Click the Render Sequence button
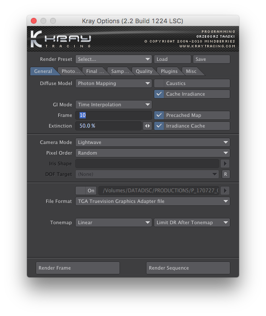This screenshot has height=316, width=266. (x=188, y=268)
